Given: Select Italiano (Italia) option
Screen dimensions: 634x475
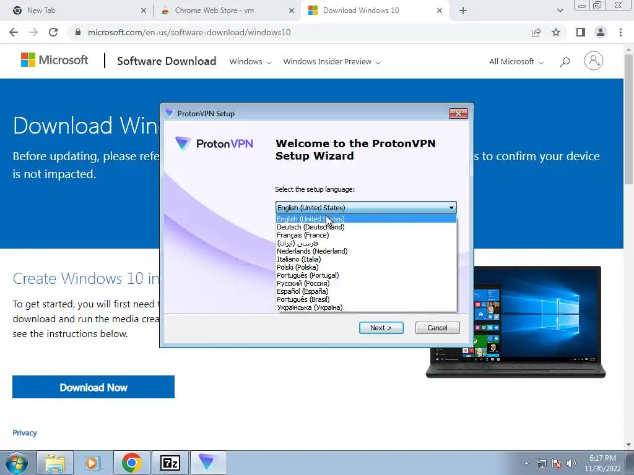Looking at the screenshot, I should point(366,259).
